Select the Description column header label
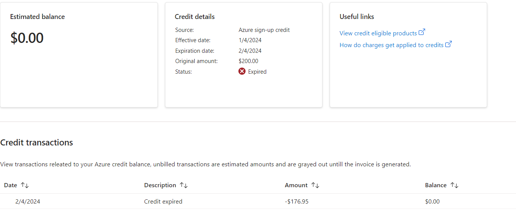Viewport: 516px width, 210px height. click(160, 185)
